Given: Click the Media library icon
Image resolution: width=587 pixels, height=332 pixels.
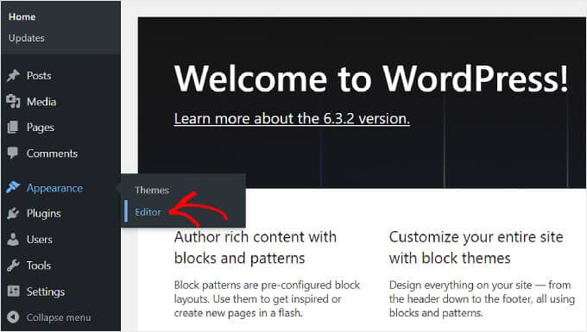Looking at the screenshot, I should 13,102.
